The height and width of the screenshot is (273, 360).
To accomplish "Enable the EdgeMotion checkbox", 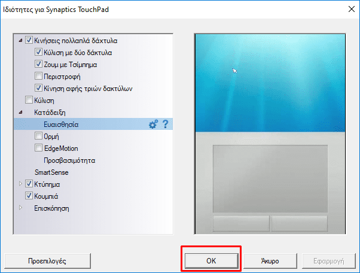I will pos(38,147).
